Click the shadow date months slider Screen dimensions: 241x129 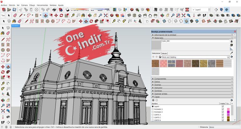[80, 10]
